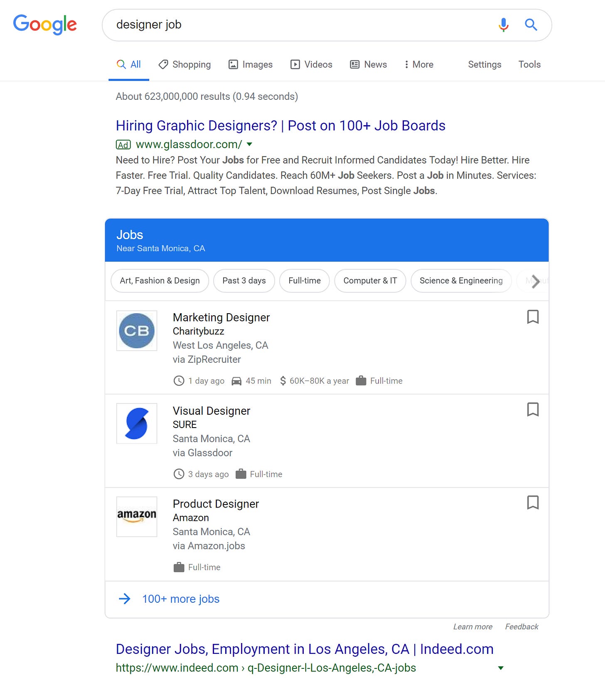
Task: Bookmark the Amazon Product Designer job
Action: (533, 502)
